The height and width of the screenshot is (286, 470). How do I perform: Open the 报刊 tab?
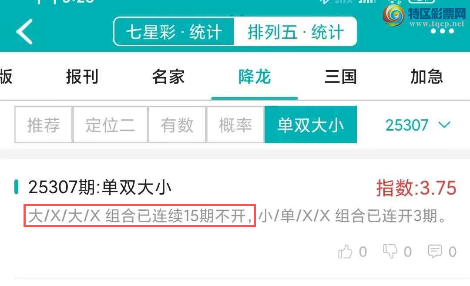point(82,77)
